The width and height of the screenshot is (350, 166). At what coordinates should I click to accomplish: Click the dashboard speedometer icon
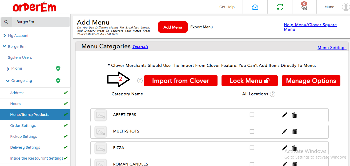255,7
